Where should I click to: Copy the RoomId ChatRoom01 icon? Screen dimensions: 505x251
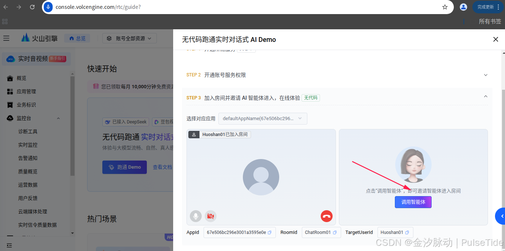click(x=335, y=232)
